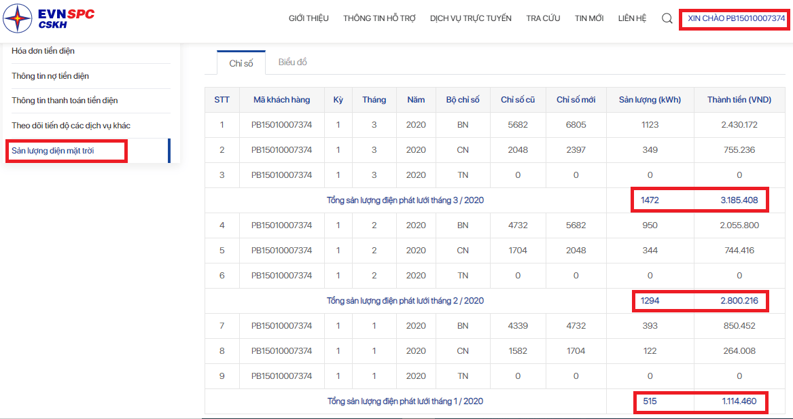Click the old index value 1582
Image resolution: width=793 pixels, height=419 pixels.
click(518, 351)
